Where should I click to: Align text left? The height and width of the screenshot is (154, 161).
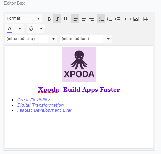(75, 19)
